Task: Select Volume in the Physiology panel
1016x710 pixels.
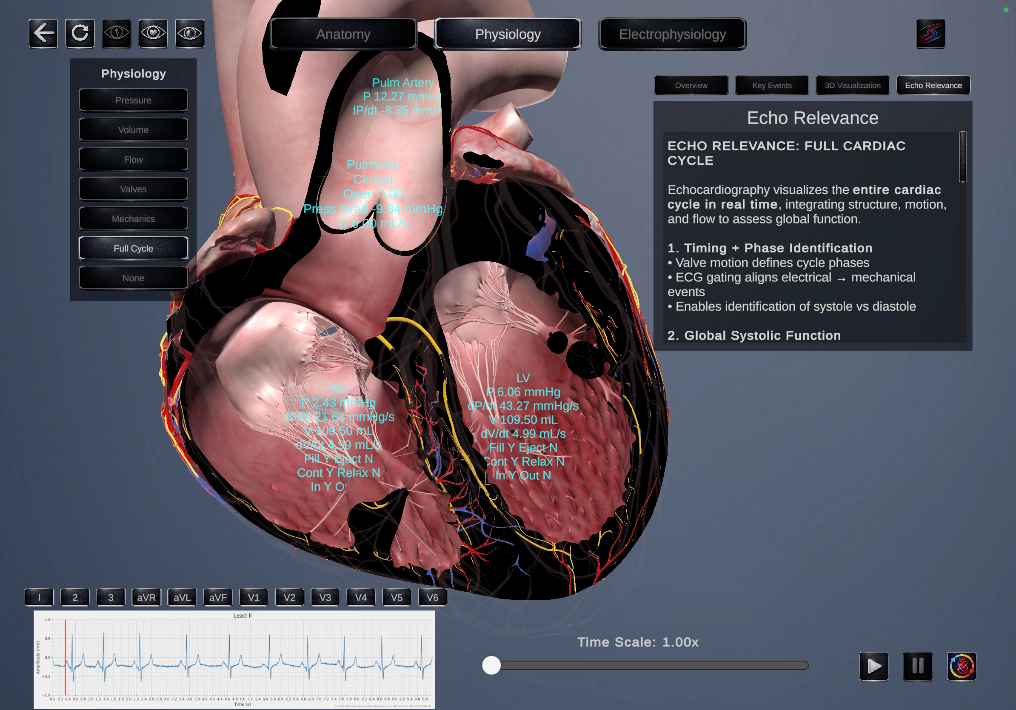Action: (x=133, y=130)
